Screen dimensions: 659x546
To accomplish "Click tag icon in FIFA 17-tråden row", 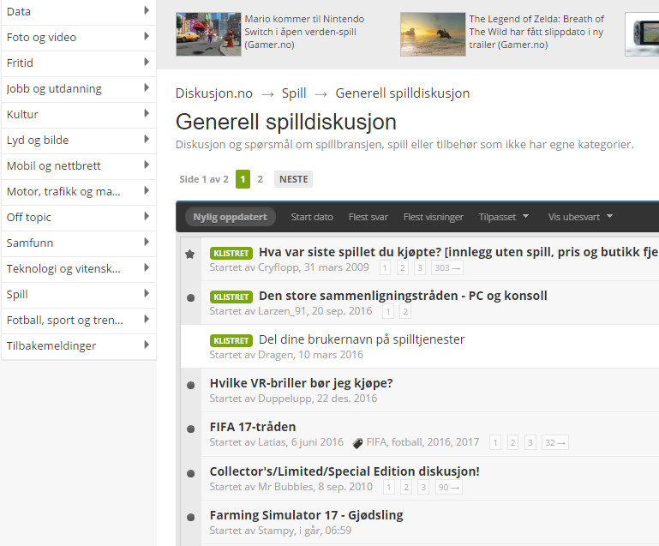I will 357,443.
